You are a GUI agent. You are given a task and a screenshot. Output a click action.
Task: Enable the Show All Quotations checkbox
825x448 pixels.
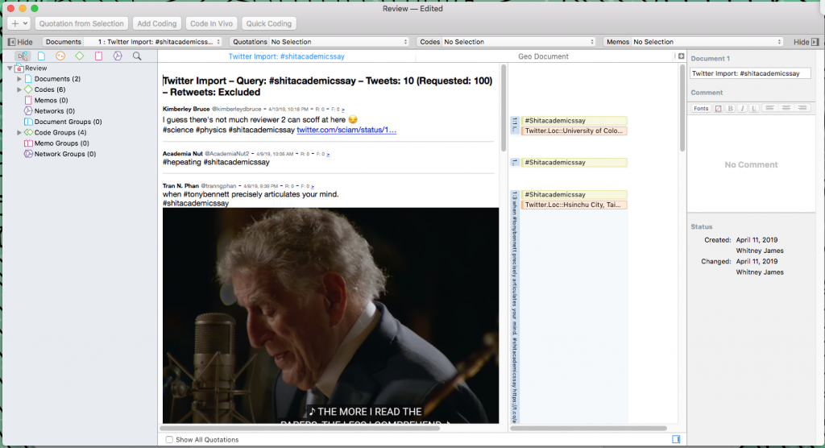[169, 440]
